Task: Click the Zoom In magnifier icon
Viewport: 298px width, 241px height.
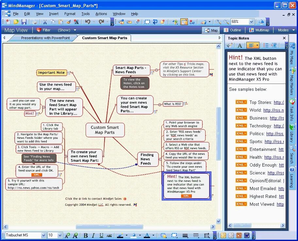Action: click(219, 22)
